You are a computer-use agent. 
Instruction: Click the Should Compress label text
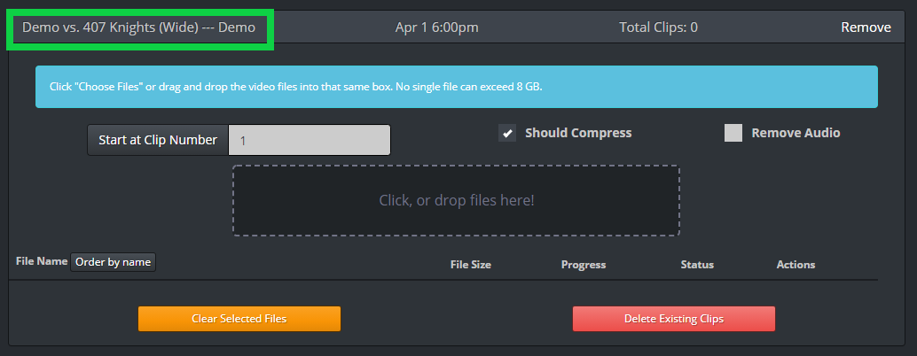coord(578,133)
